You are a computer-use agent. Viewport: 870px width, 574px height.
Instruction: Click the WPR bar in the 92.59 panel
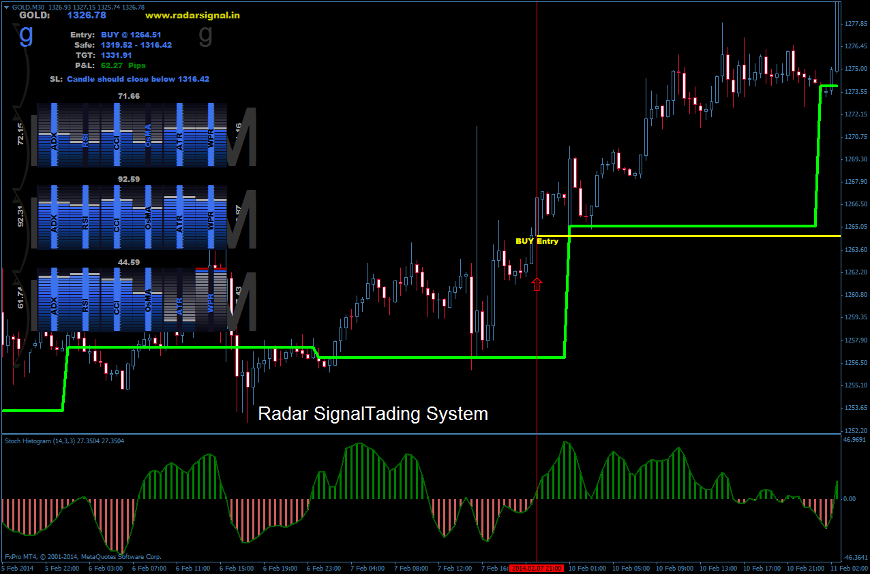click(x=211, y=217)
